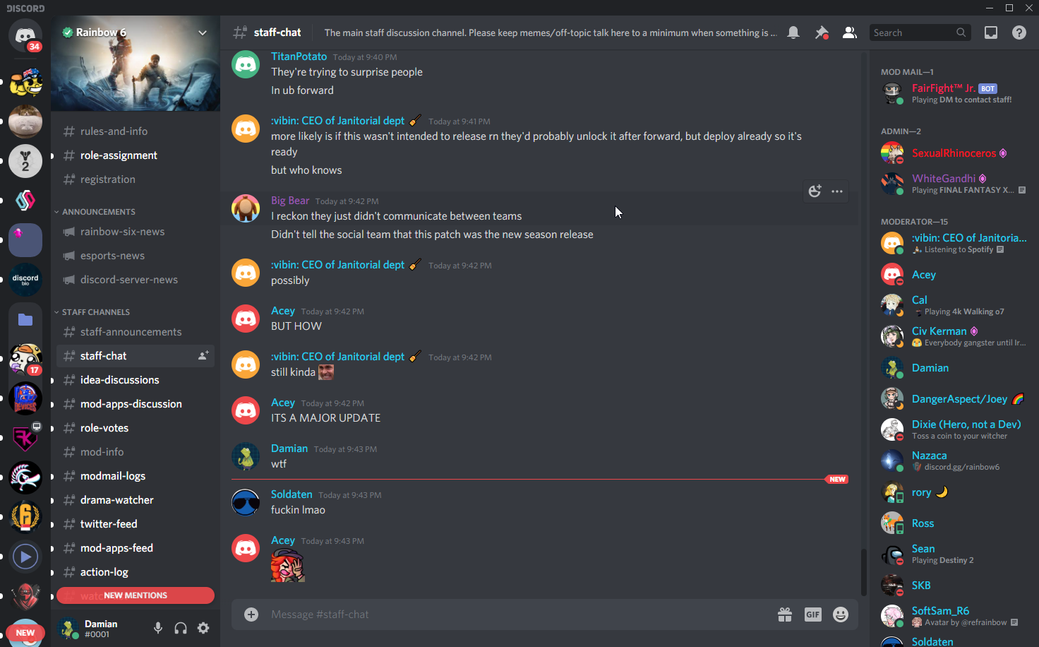Show pinned messages

pos(822,32)
